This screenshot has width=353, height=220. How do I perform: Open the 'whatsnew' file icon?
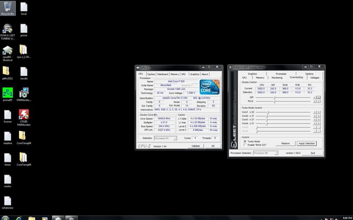8,203
